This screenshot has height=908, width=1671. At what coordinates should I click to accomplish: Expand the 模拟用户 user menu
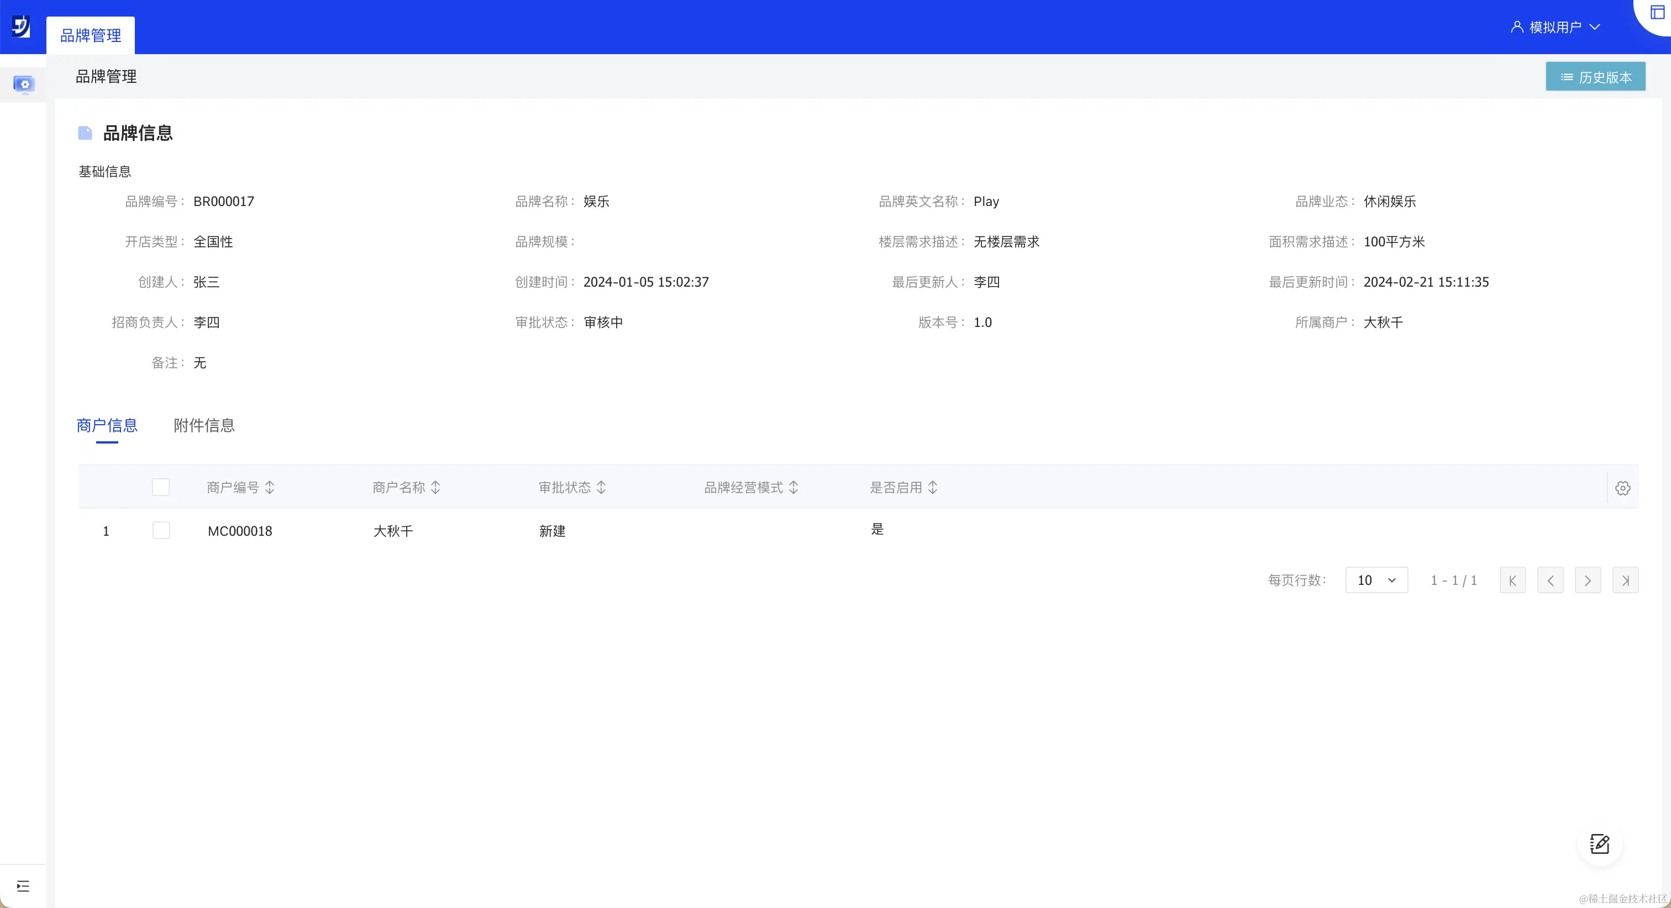(x=1555, y=27)
